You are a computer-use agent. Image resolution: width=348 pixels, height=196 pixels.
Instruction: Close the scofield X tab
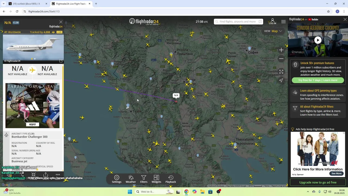point(46,4)
